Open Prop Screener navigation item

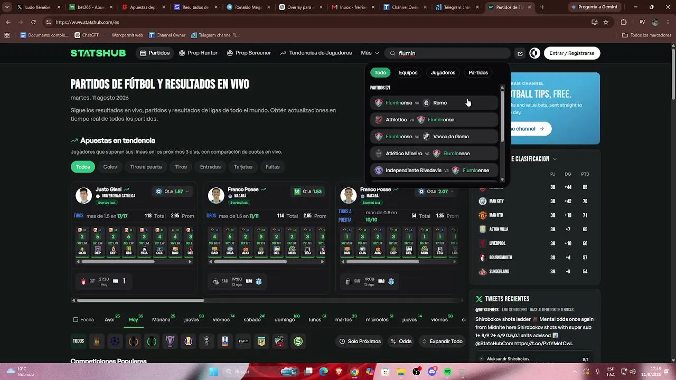pyautogui.click(x=249, y=53)
